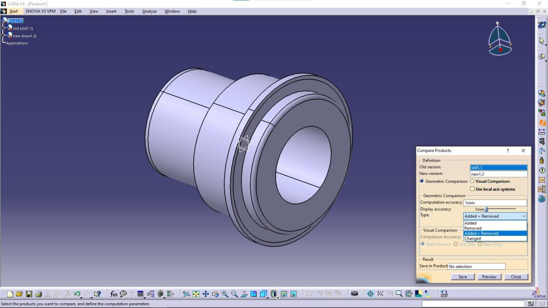This screenshot has height=308, width=548.
Task: Zoom in with the magnifier plus icon
Action: [225, 294]
